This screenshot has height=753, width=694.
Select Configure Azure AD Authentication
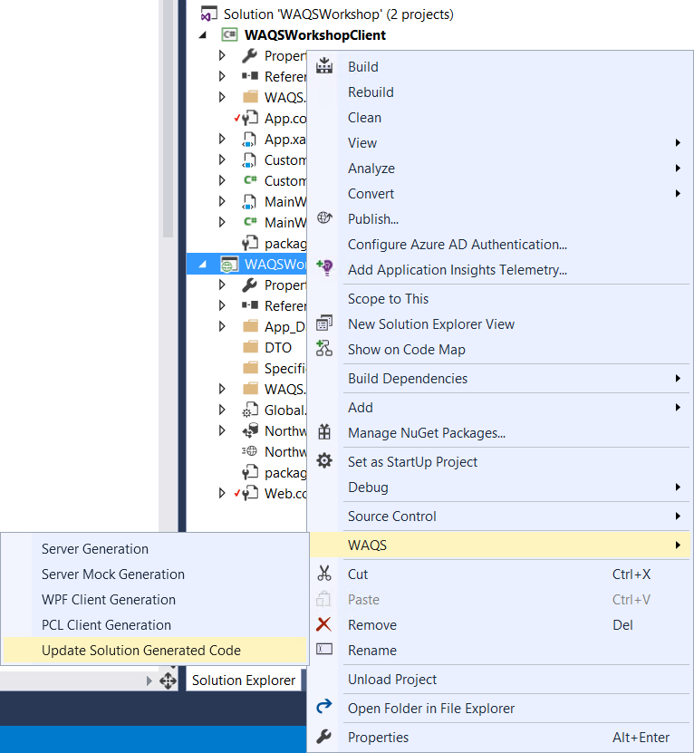(x=458, y=245)
